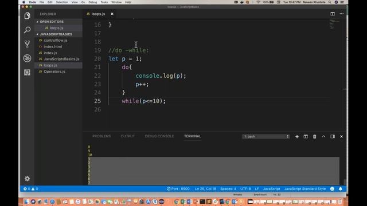
Task: Click line number 20 in the gutter
Action: pyautogui.click(x=97, y=59)
